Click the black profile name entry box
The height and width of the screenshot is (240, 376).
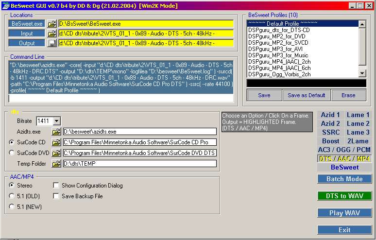[307, 83]
